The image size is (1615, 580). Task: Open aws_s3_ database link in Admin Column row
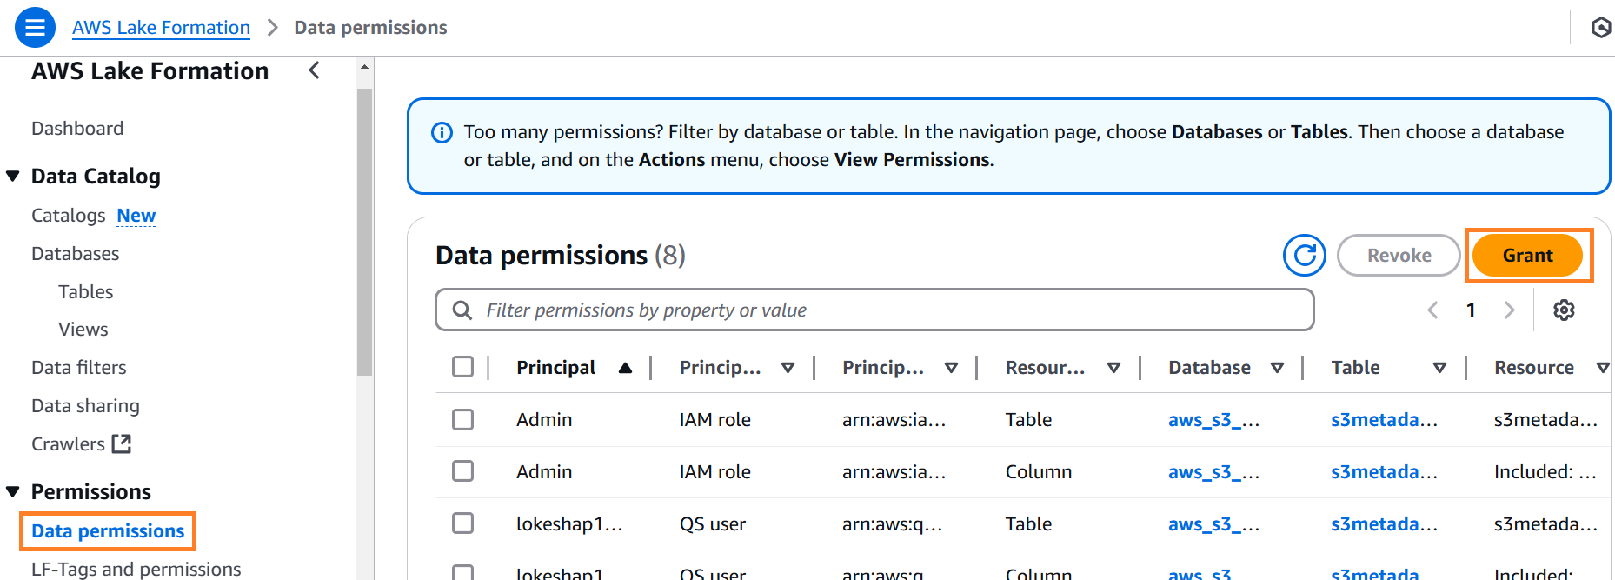[1213, 472]
